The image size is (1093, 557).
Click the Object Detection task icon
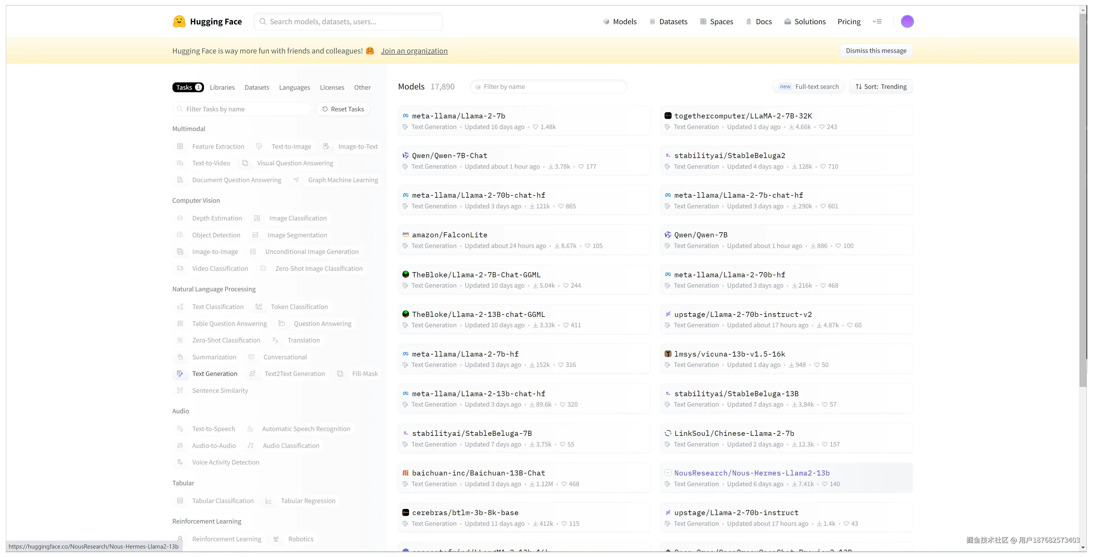point(180,235)
